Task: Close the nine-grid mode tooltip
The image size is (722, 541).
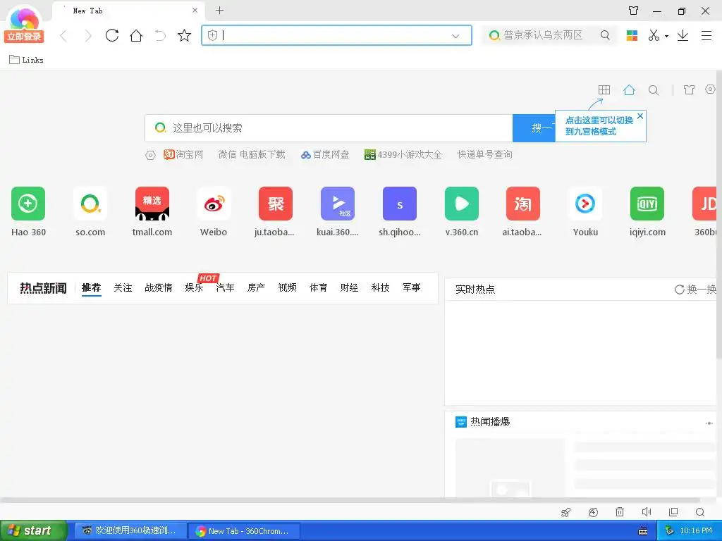Action: coord(640,116)
